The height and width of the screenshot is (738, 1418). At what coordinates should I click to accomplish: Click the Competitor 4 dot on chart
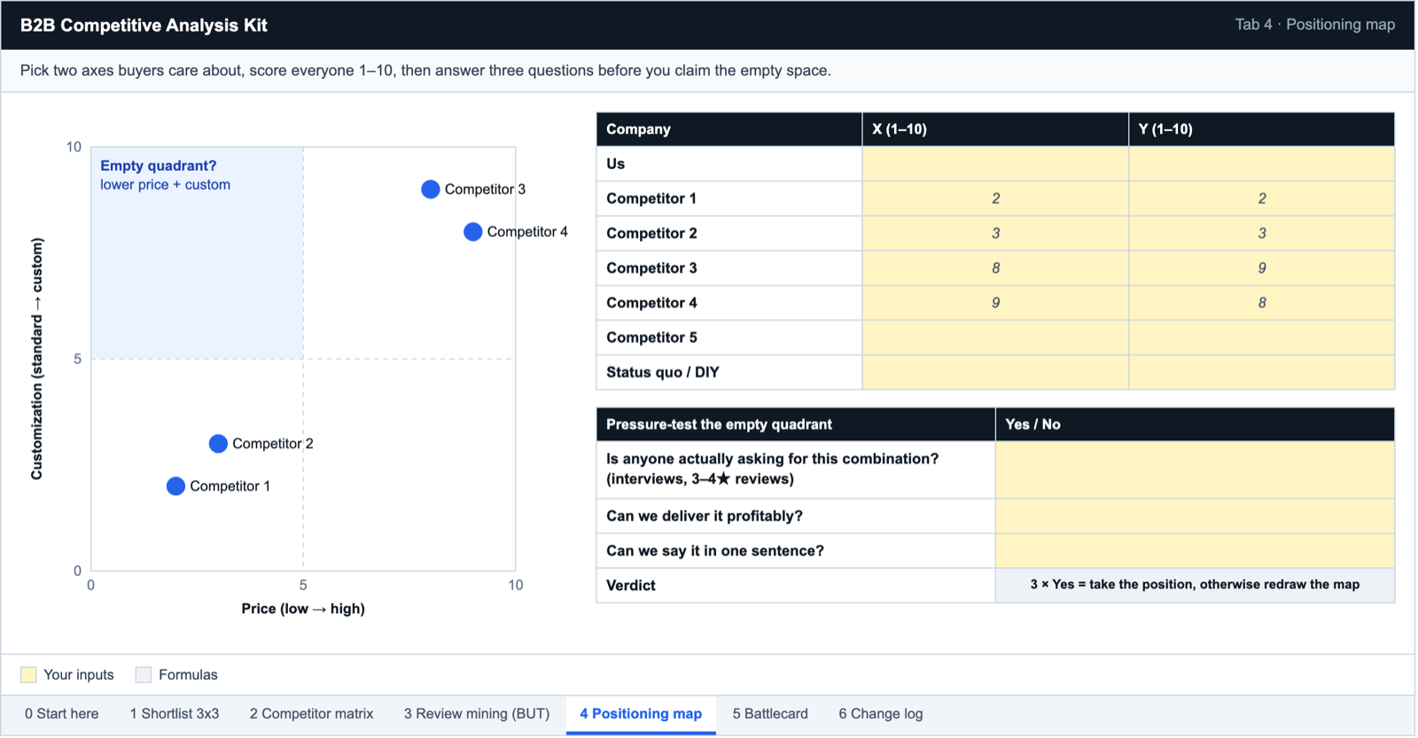click(473, 232)
